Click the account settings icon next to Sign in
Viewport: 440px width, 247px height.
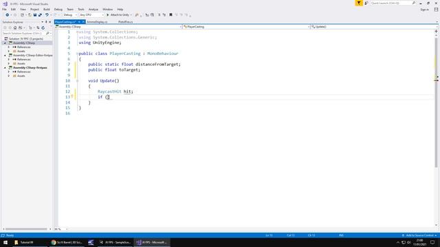(436, 10)
